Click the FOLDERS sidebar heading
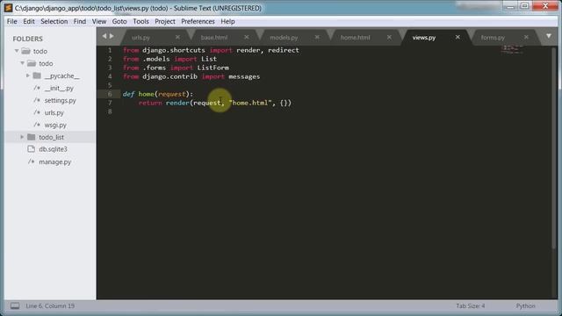The height and width of the screenshot is (316, 562). point(27,39)
